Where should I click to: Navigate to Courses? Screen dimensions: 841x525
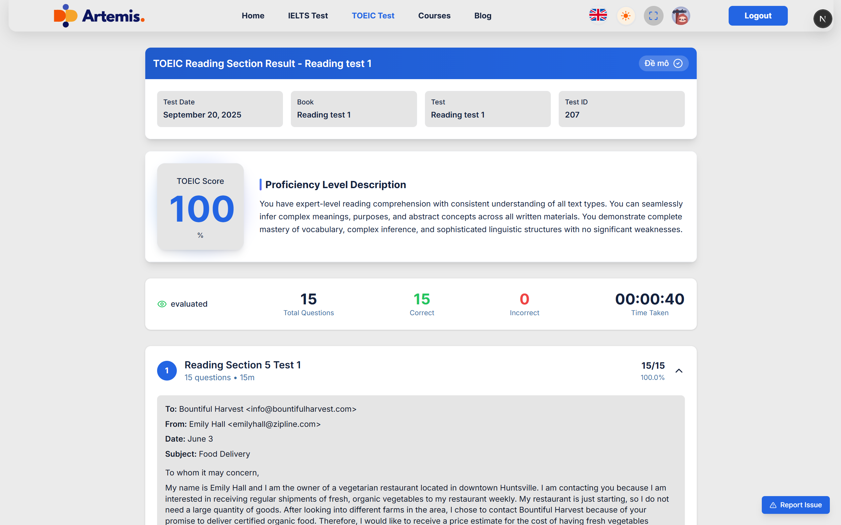coord(434,16)
